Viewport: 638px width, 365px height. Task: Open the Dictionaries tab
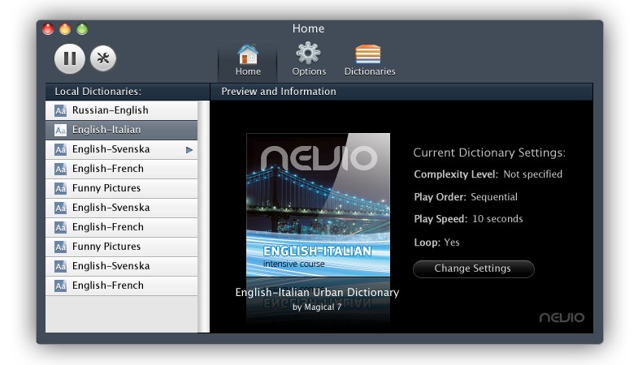370,60
